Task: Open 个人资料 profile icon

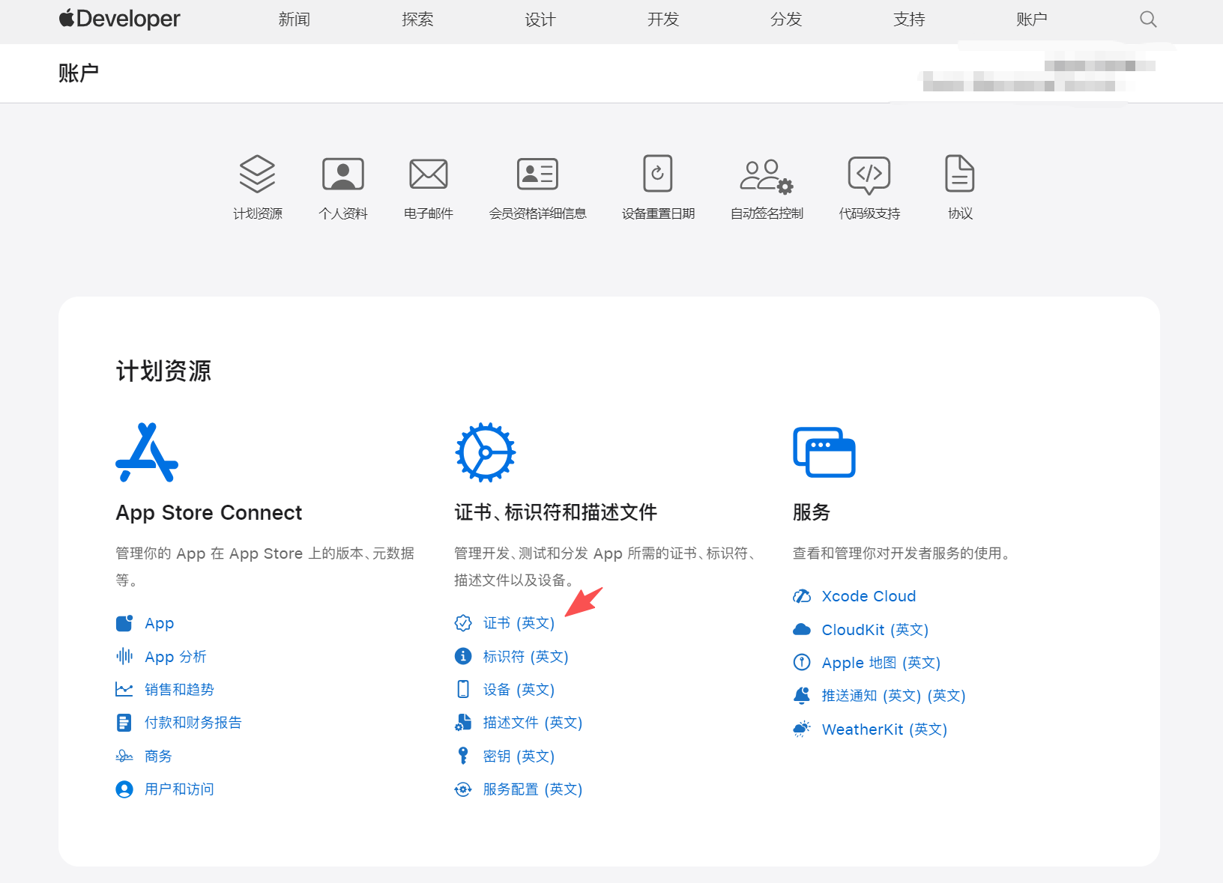Action: (343, 174)
